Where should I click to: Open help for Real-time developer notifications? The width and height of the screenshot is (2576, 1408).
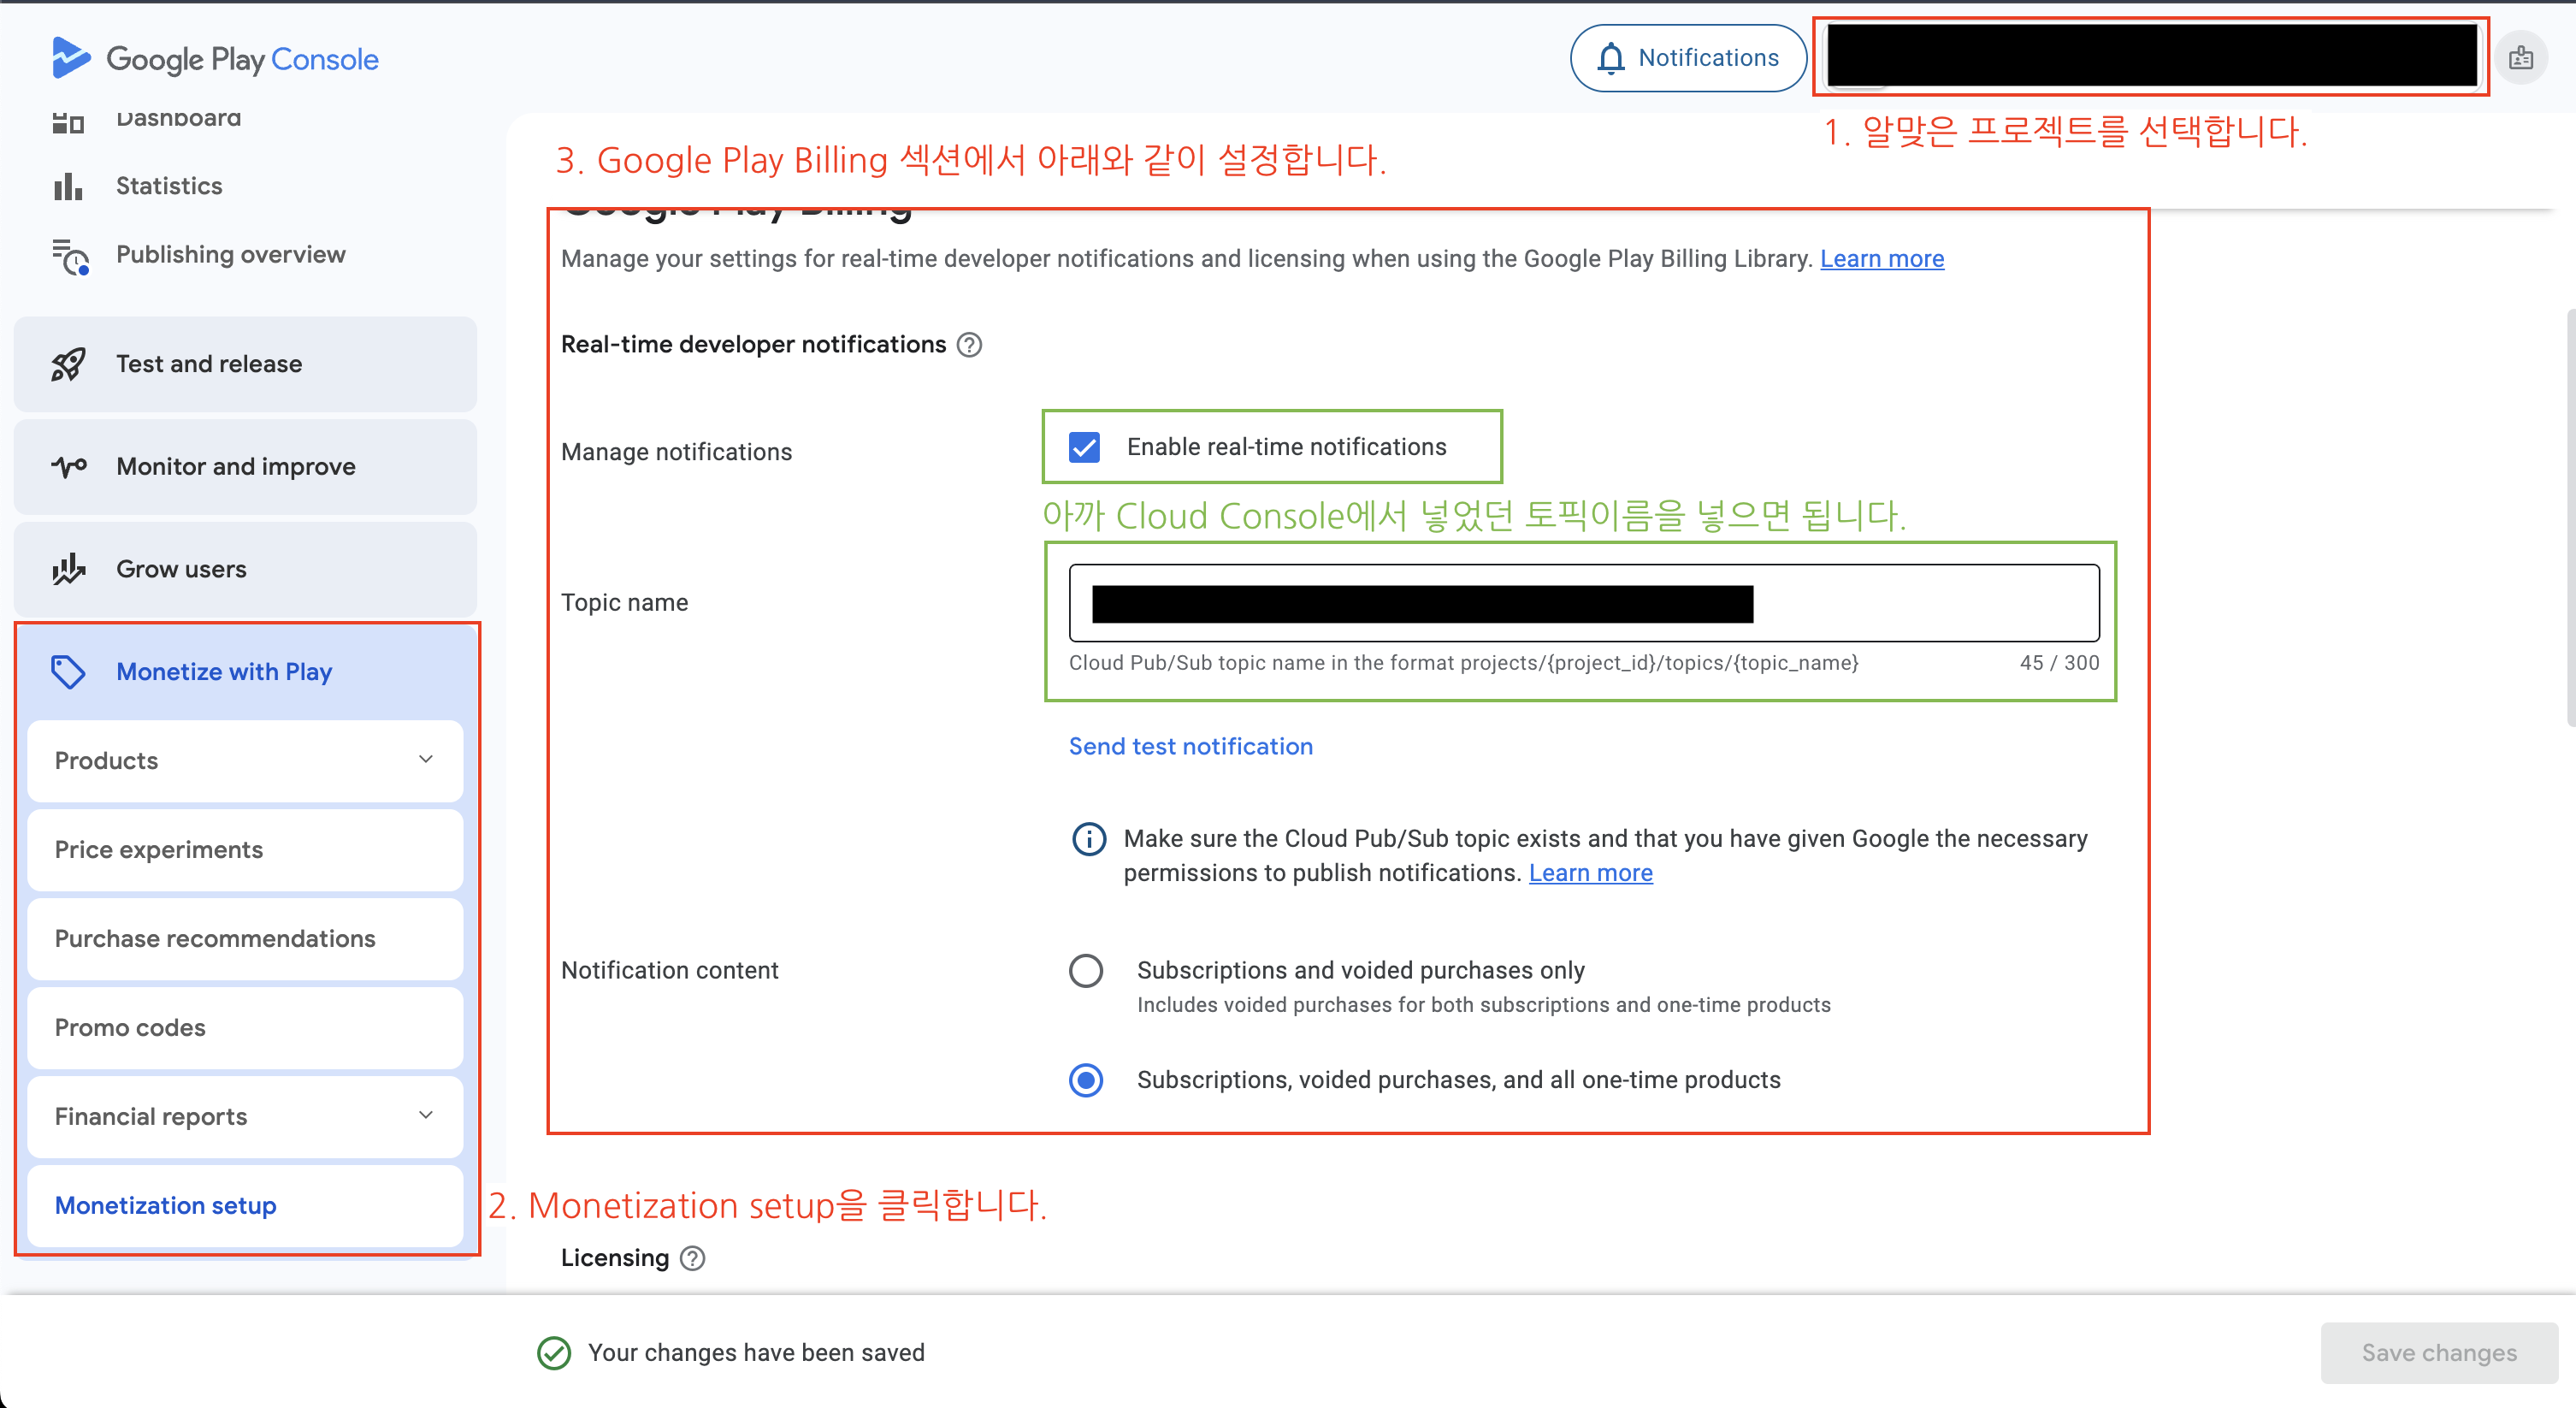coord(969,344)
